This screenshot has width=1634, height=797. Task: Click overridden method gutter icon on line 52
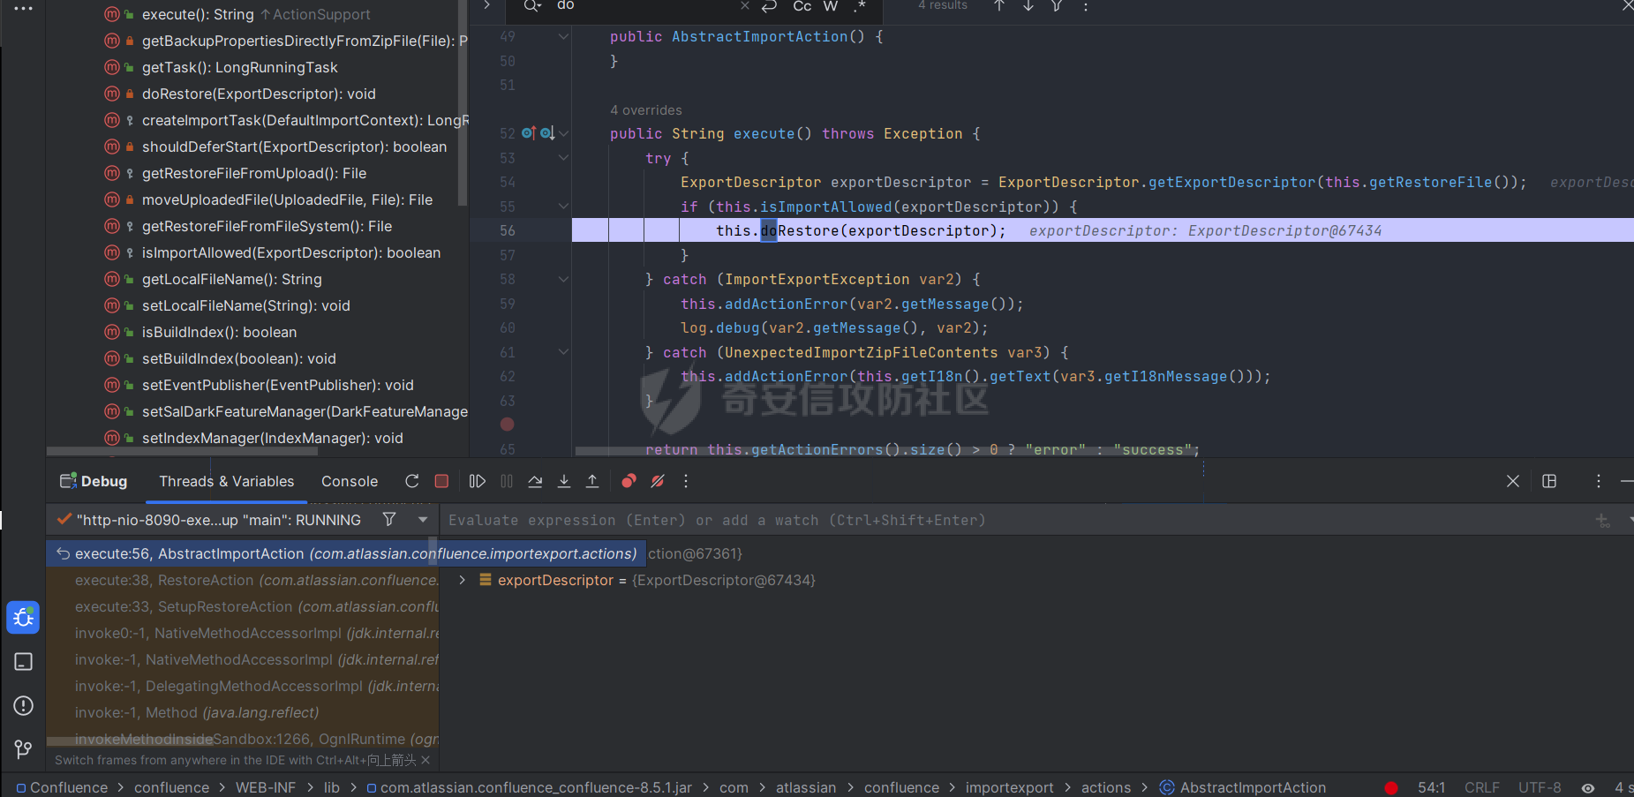coord(529,133)
